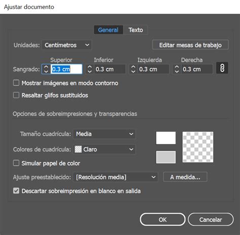Click Inferior bleed stepper arrows

(x=90, y=69)
